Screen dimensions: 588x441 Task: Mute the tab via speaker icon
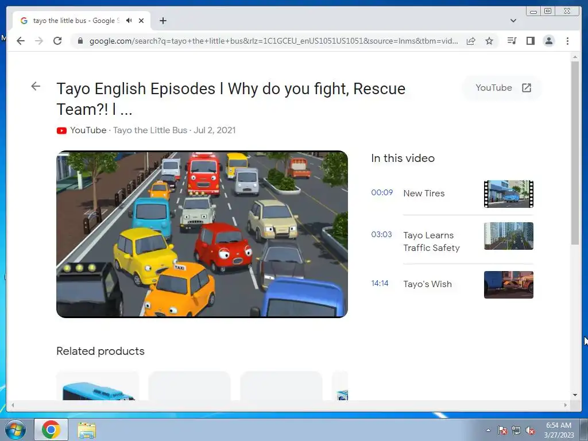pos(129,21)
